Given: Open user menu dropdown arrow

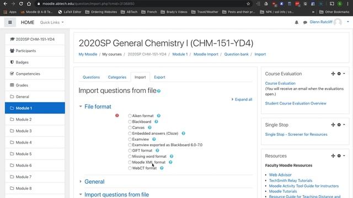Looking at the screenshot, I should [347, 22].
